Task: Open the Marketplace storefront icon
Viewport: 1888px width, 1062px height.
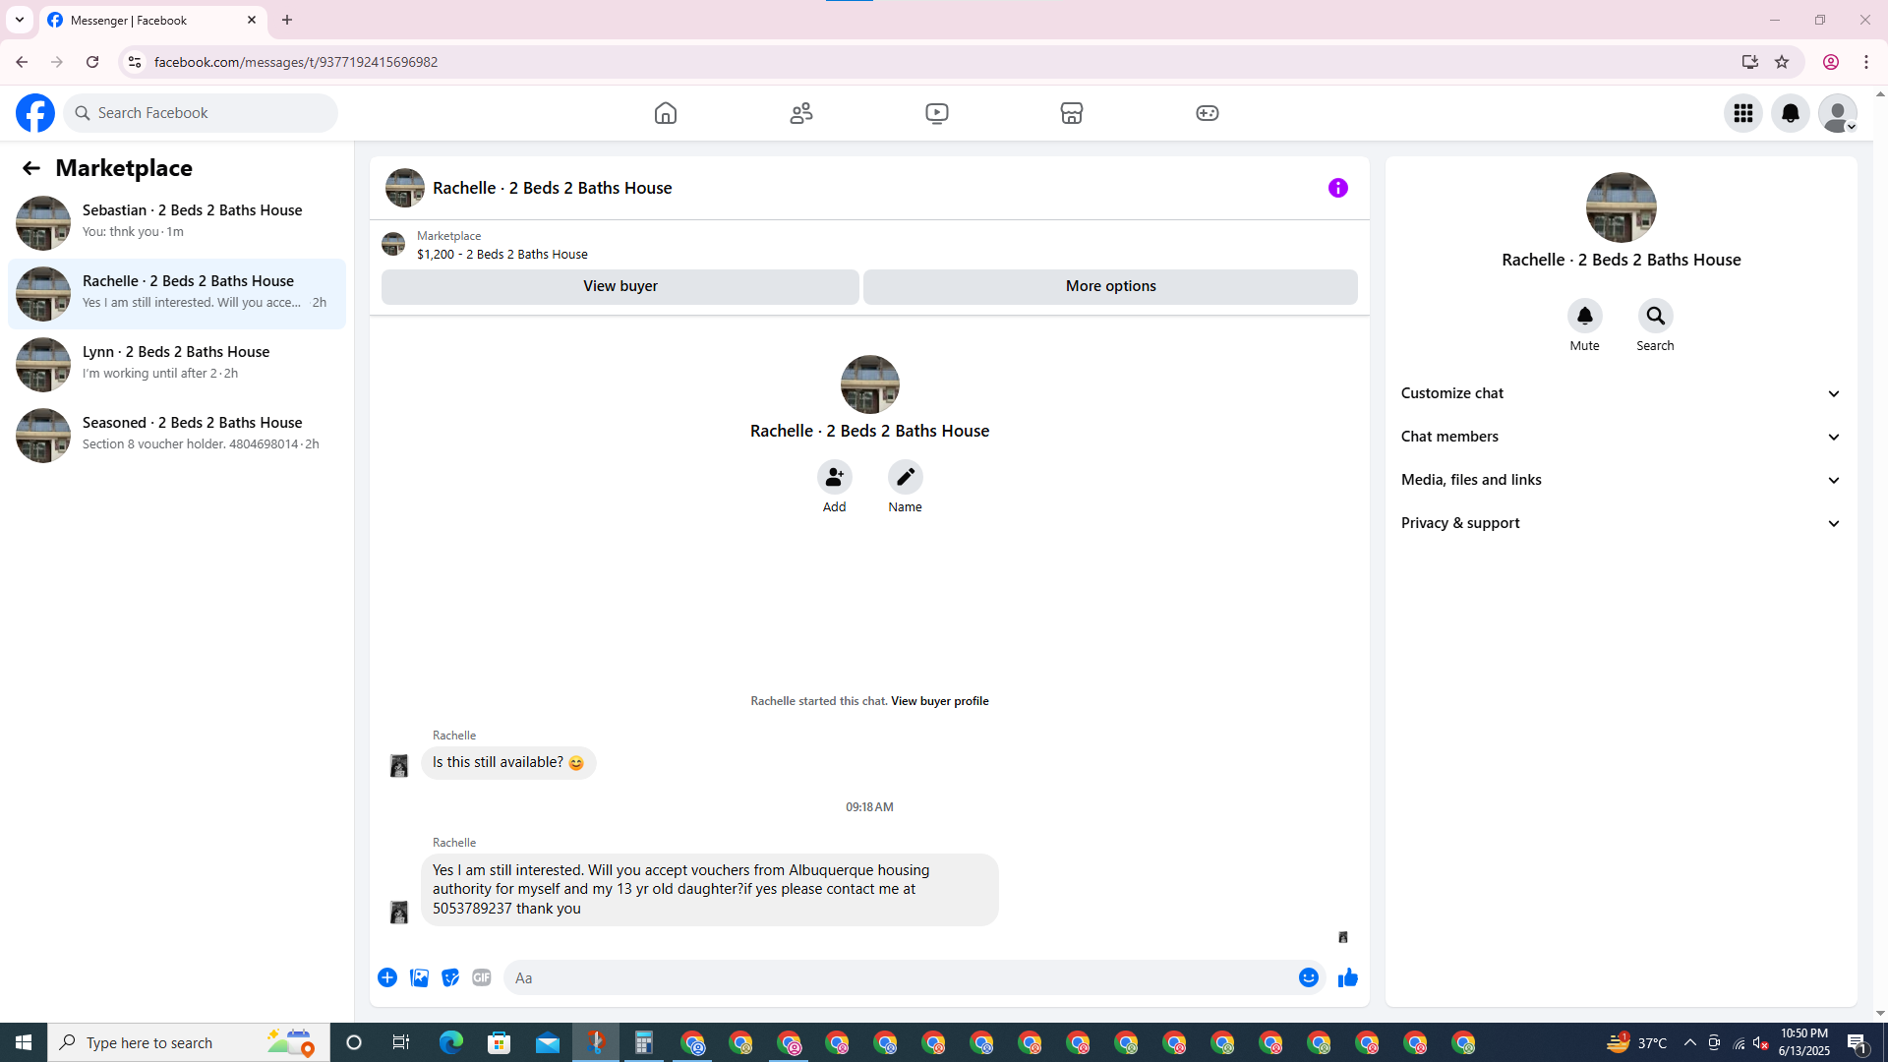Action: click(1072, 113)
